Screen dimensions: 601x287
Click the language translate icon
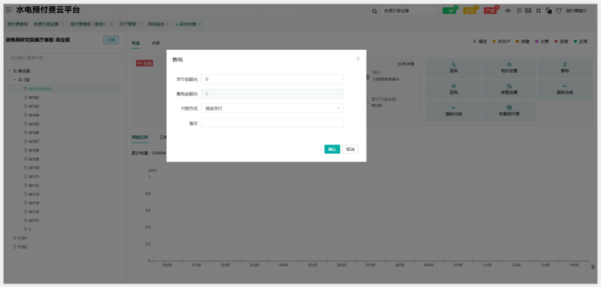click(548, 11)
